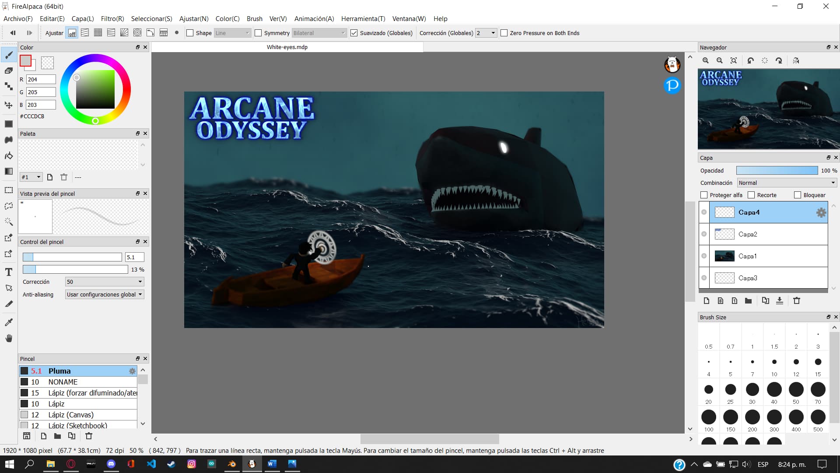Add a new palette color
Image resolution: width=840 pixels, height=473 pixels.
tap(50, 177)
